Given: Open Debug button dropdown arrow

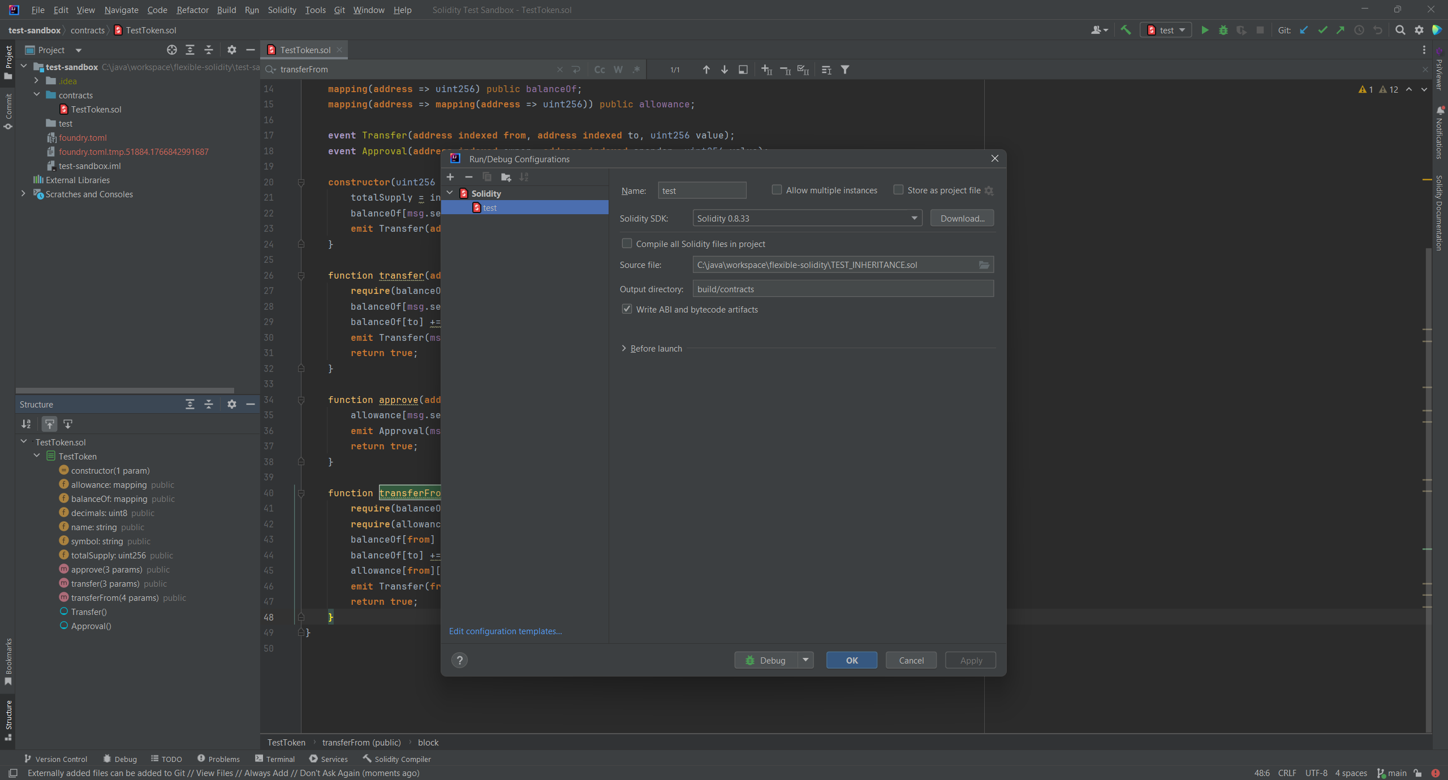Looking at the screenshot, I should coord(805,660).
